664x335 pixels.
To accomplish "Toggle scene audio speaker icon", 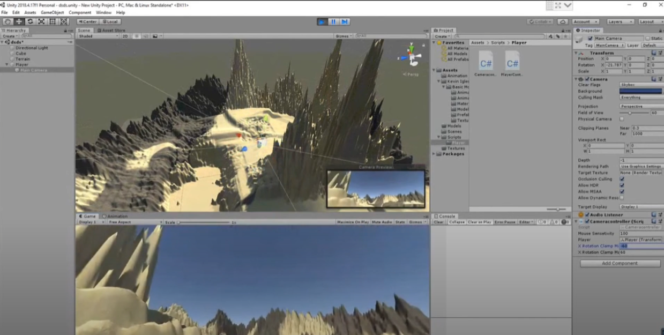I will tap(145, 36).
